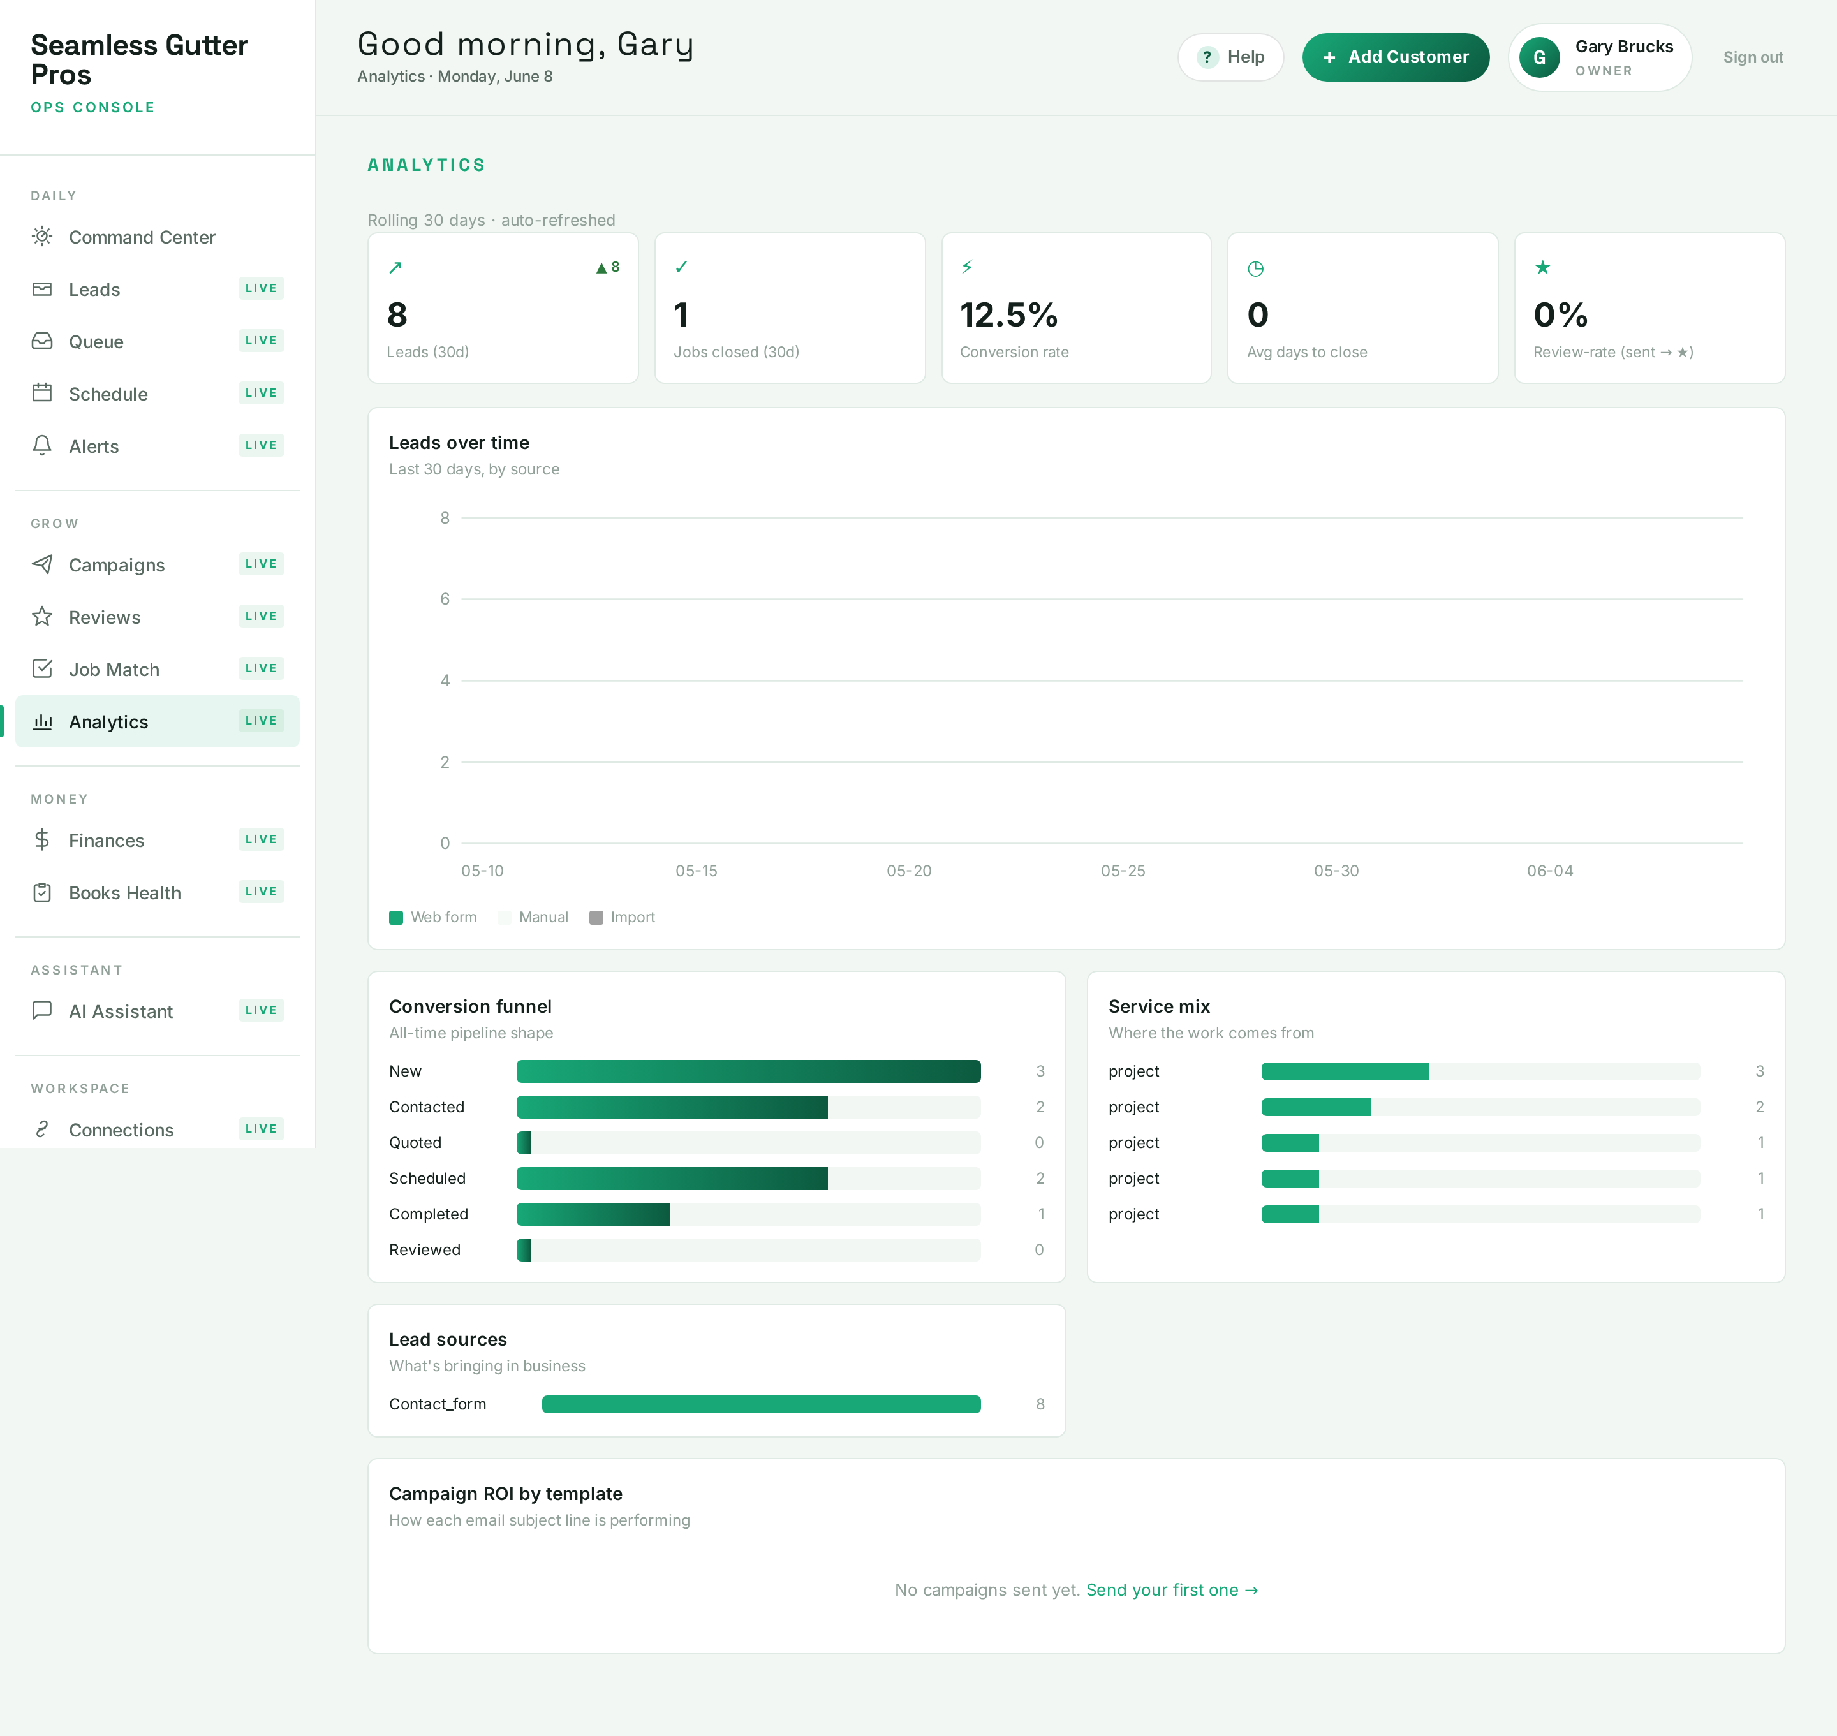The image size is (1837, 1736).
Task: Click the up-triangle 8 trend indicator
Action: point(607,267)
